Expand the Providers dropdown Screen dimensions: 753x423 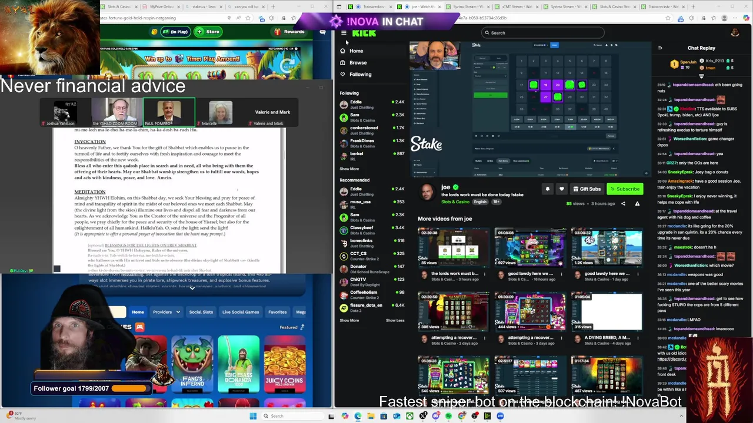tap(166, 312)
